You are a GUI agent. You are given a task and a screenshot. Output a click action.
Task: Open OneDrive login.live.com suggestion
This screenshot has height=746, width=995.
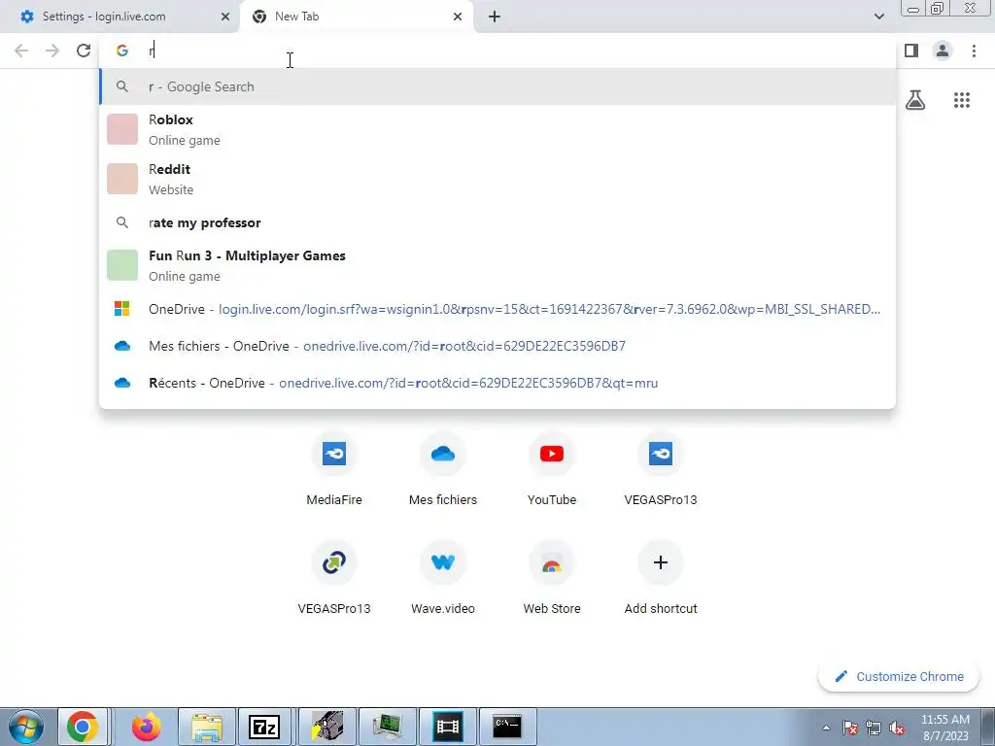point(497,309)
